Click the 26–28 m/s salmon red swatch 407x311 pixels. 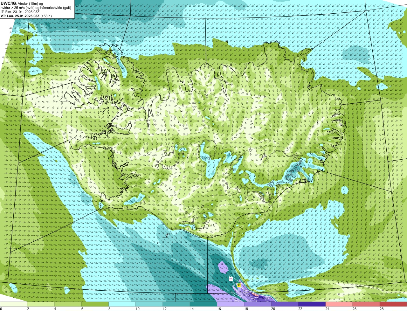366,304
